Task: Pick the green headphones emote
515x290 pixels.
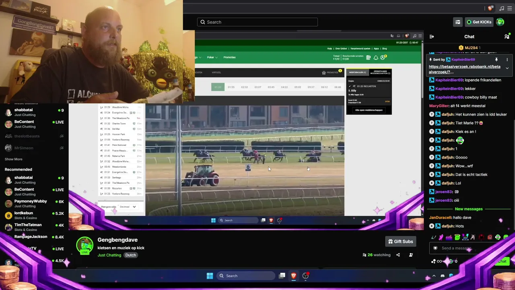Action: point(498,238)
